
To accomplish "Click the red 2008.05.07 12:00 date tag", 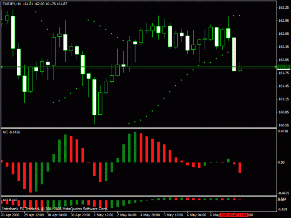I will tap(234, 215).
